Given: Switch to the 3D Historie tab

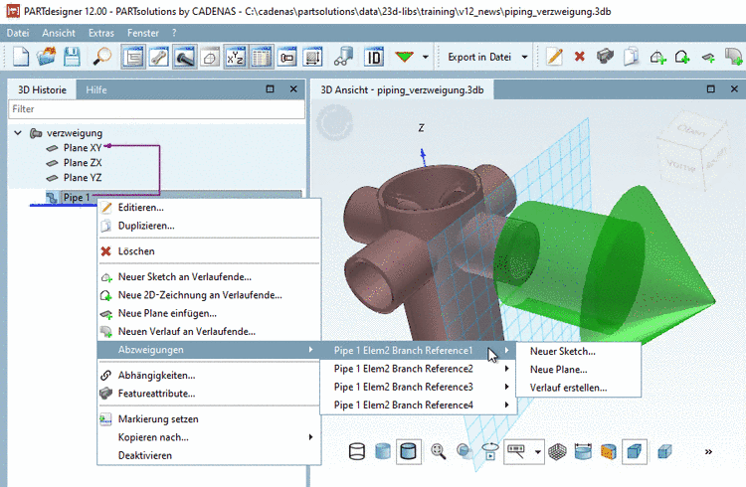Looking at the screenshot, I should click(x=42, y=89).
